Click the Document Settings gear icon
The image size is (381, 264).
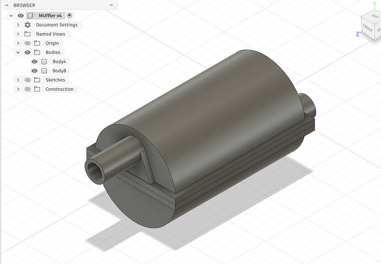click(28, 25)
